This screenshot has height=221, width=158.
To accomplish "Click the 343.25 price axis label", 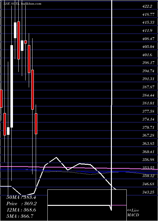I will pos(149,192).
